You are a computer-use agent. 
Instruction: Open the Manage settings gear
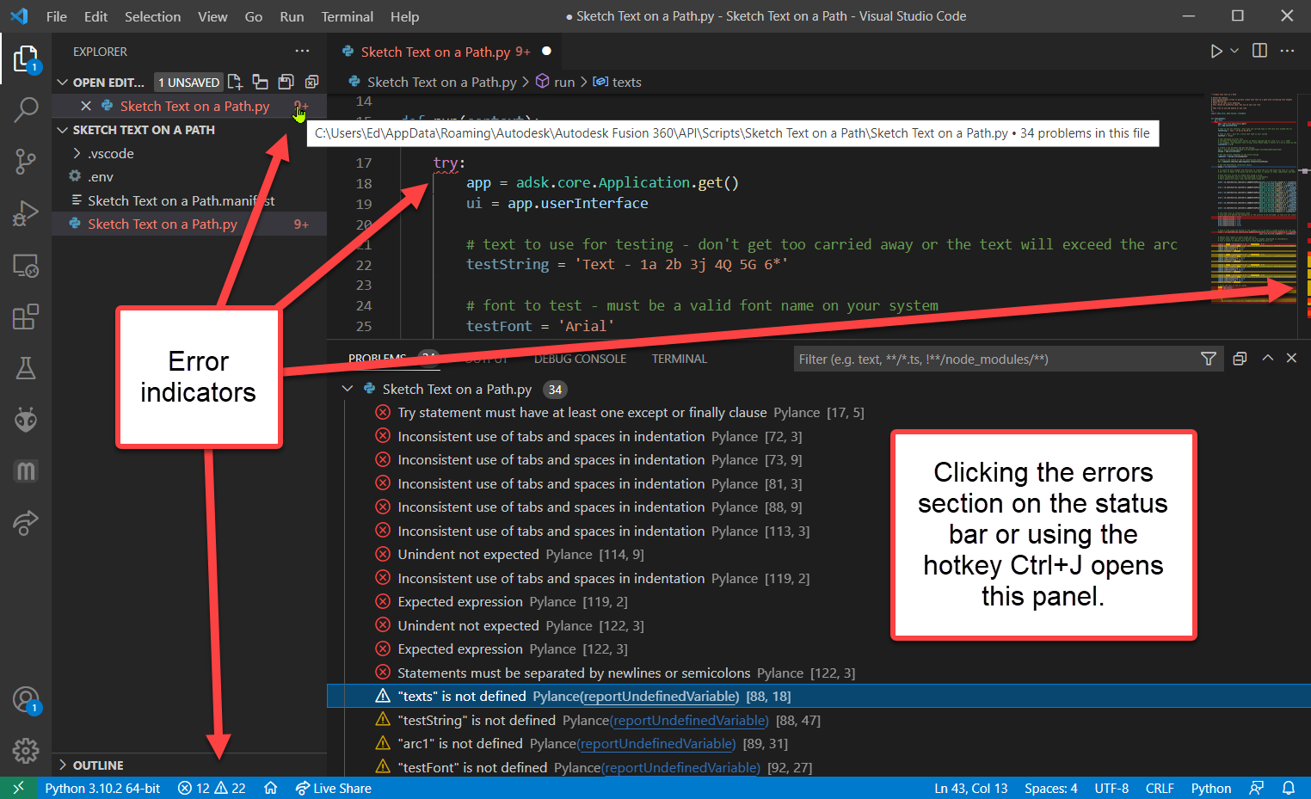pyautogui.click(x=26, y=750)
